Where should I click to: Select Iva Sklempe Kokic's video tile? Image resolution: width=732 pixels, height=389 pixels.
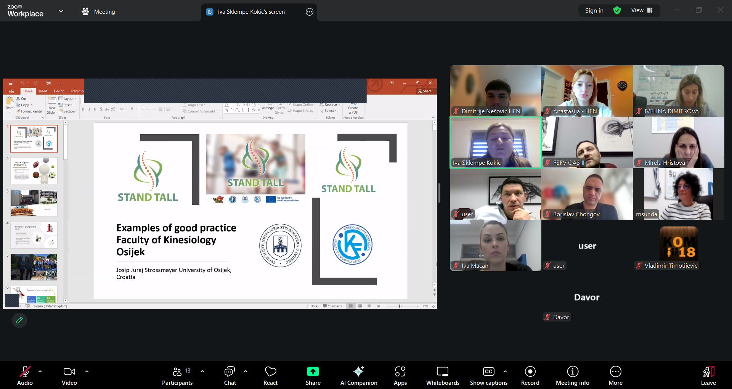pyautogui.click(x=495, y=142)
